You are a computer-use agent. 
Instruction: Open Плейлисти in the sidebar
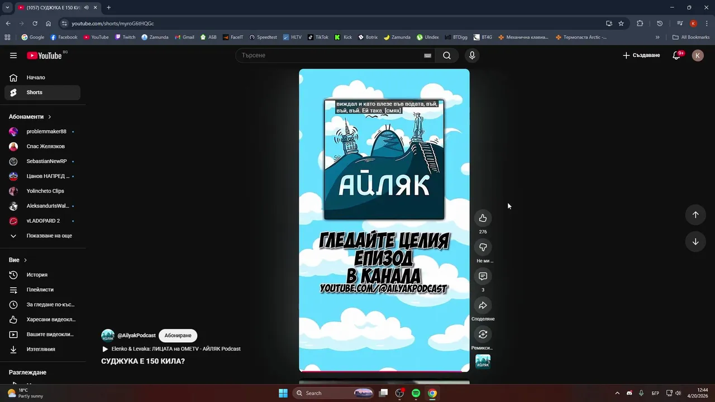[42, 290]
